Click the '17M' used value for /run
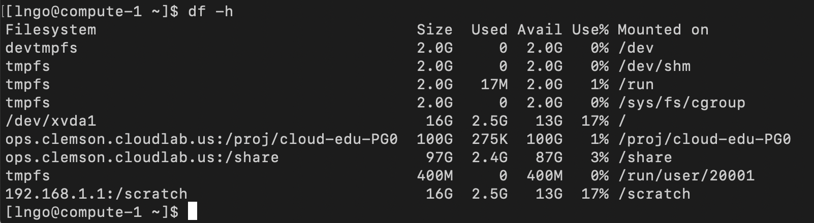Viewport: 814px width, 223px height. pos(494,85)
